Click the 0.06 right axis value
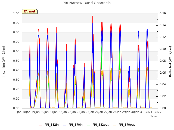This screenshot has width=174, height=130. (163, 73)
